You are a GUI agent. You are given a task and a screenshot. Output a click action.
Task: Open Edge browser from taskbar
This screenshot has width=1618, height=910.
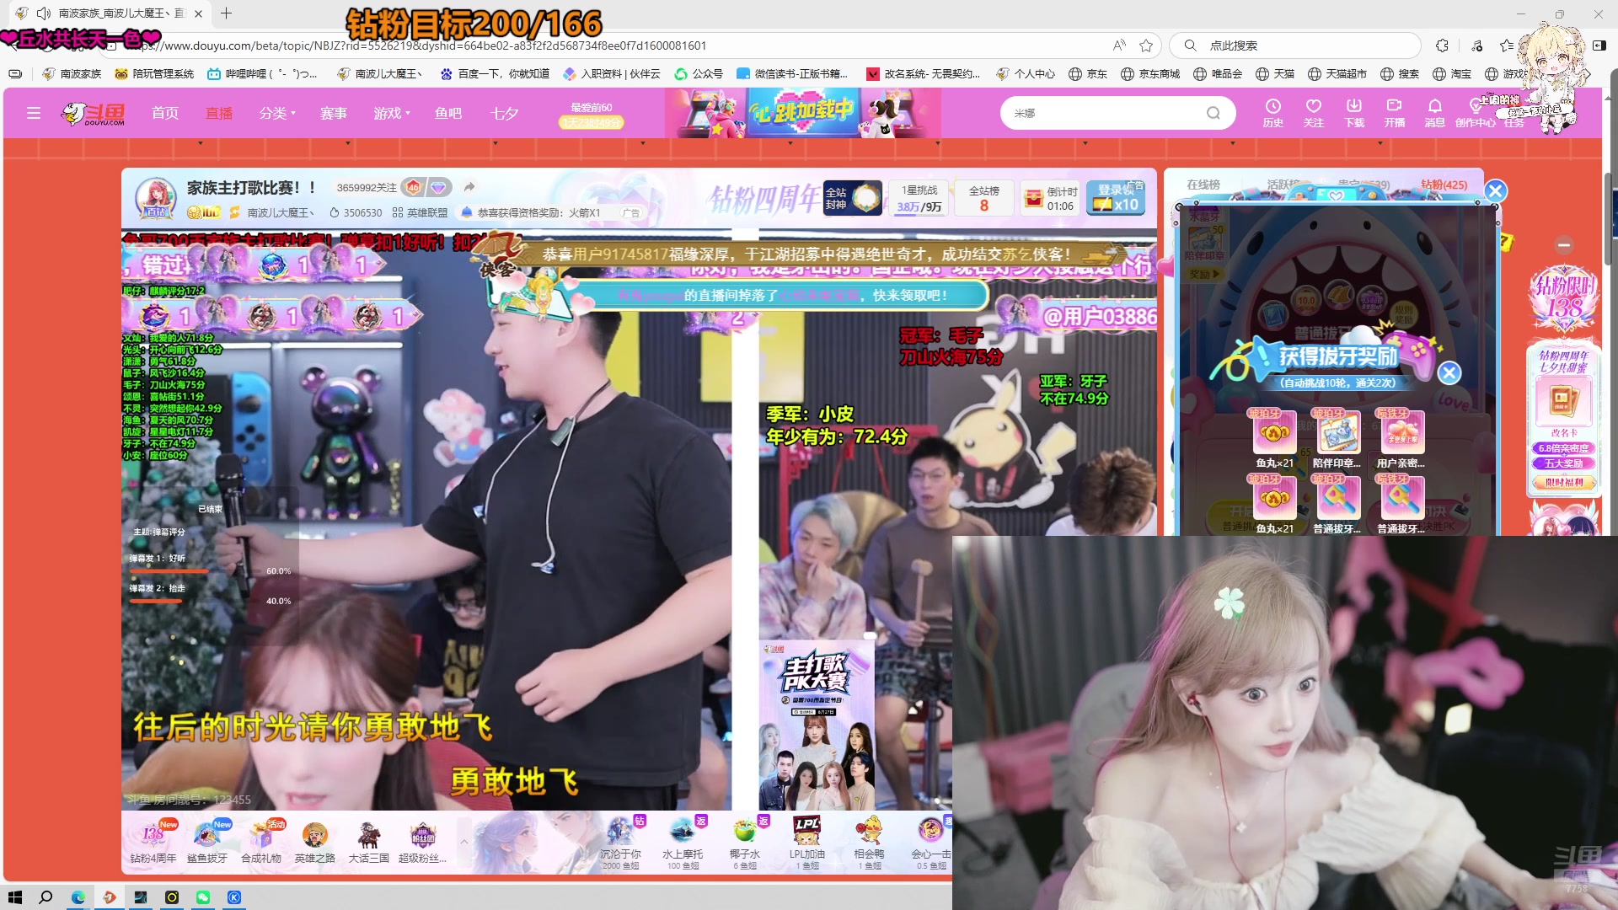(x=78, y=897)
